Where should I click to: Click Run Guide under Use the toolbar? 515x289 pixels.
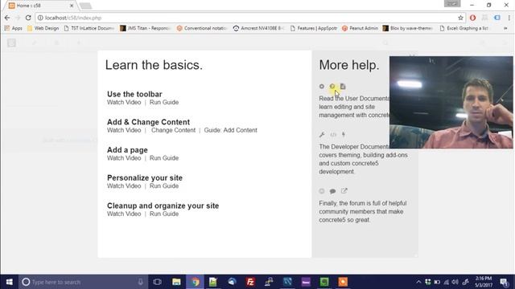click(x=164, y=102)
